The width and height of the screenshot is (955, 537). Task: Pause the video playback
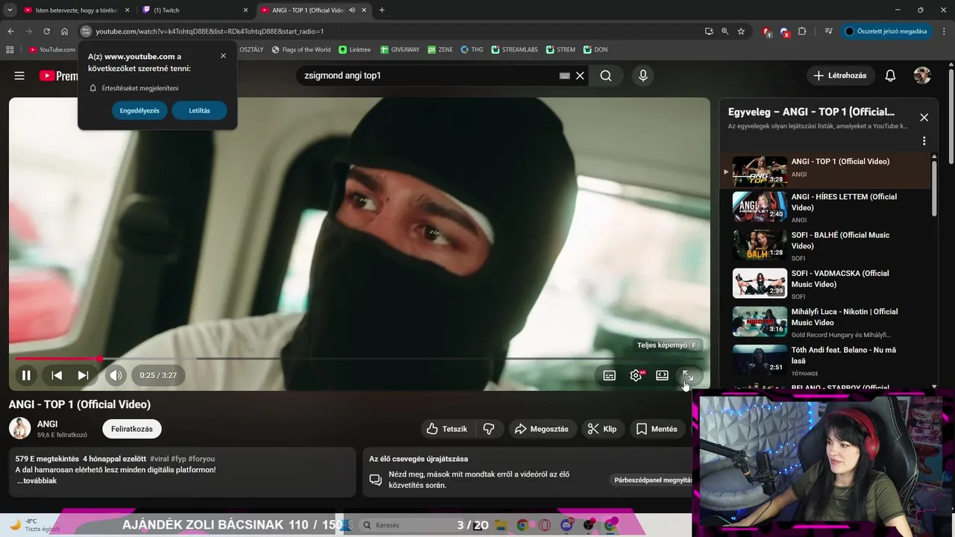click(x=26, y=375)
